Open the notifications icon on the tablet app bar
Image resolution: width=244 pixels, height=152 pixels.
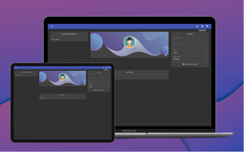tap(103, 68)
